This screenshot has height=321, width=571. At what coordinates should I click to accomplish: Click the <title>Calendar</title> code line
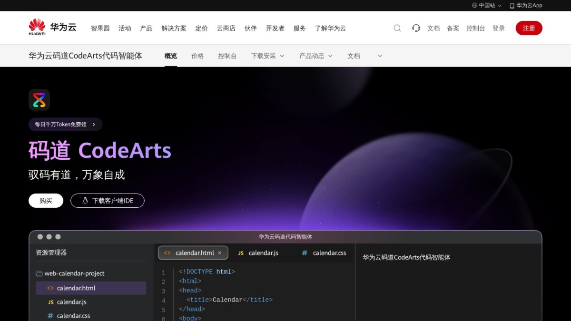coord(229,300)
